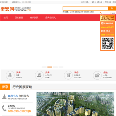Open 衍宏楼盘 in the navigation bar
Viewport: 116px width, 116px height.
point(19,18)
